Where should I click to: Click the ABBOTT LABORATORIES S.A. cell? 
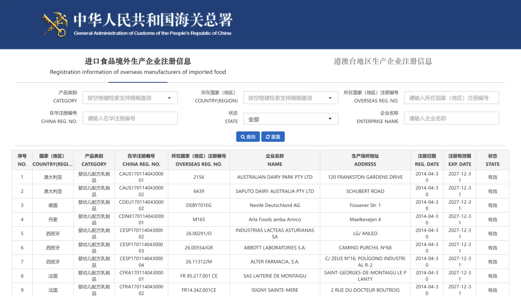[x=275, y=248]
